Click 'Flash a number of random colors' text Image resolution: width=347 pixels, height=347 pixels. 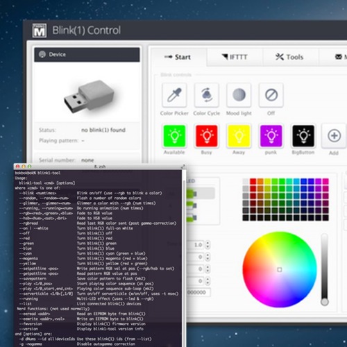coord(109,198)
